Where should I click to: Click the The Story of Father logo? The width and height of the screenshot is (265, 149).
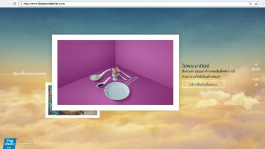(x=26, y=143)
